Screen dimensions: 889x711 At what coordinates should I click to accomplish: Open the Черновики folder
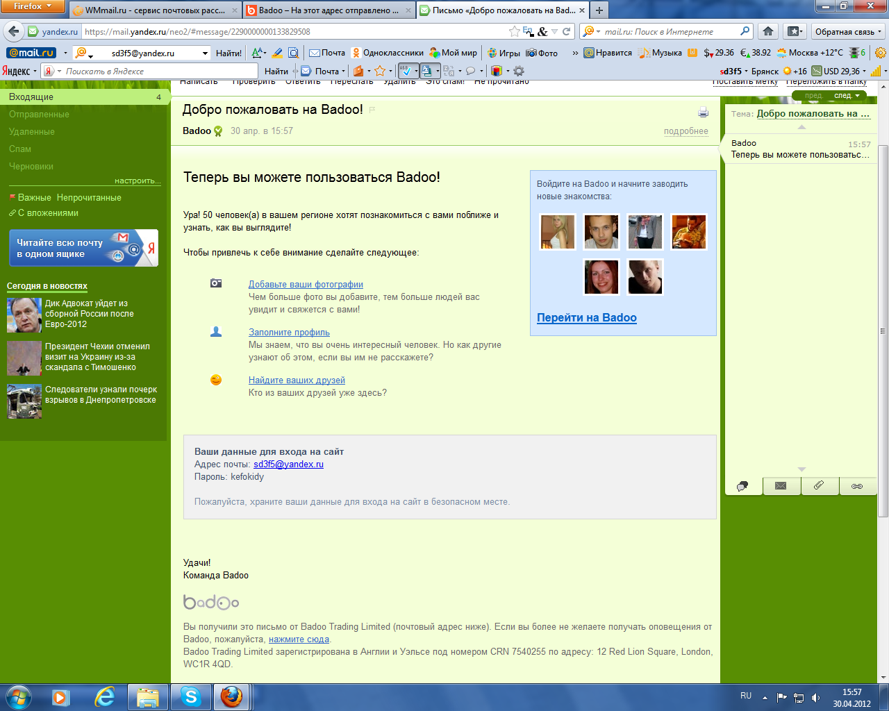(x=31, y=167)
